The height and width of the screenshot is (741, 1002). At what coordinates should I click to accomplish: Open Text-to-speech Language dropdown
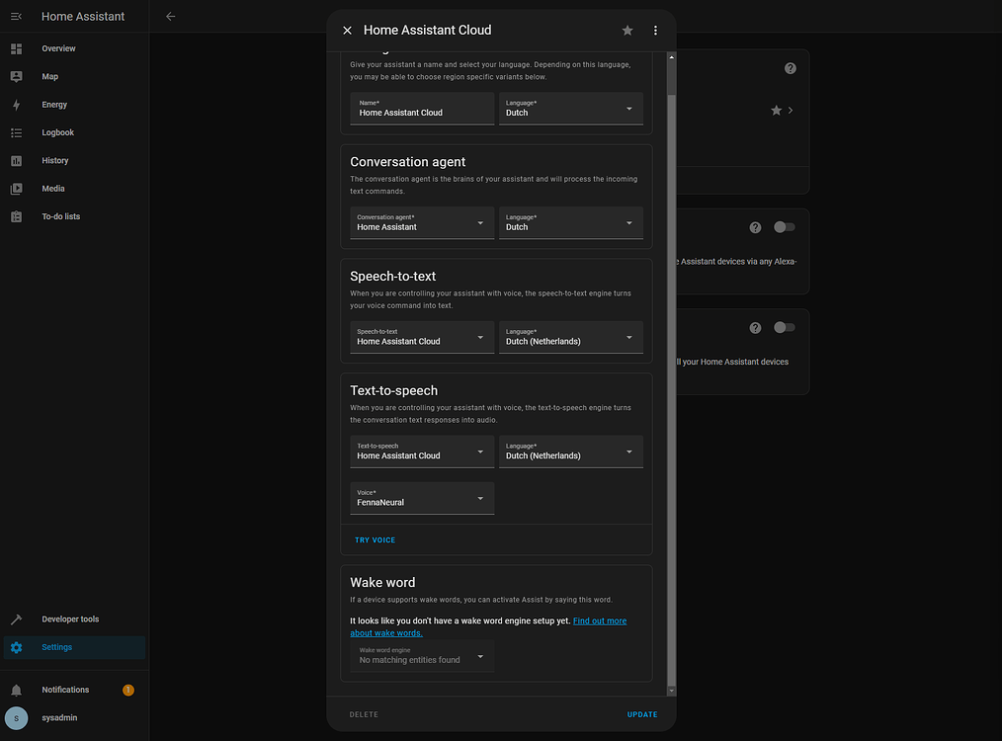click(570, 452)
